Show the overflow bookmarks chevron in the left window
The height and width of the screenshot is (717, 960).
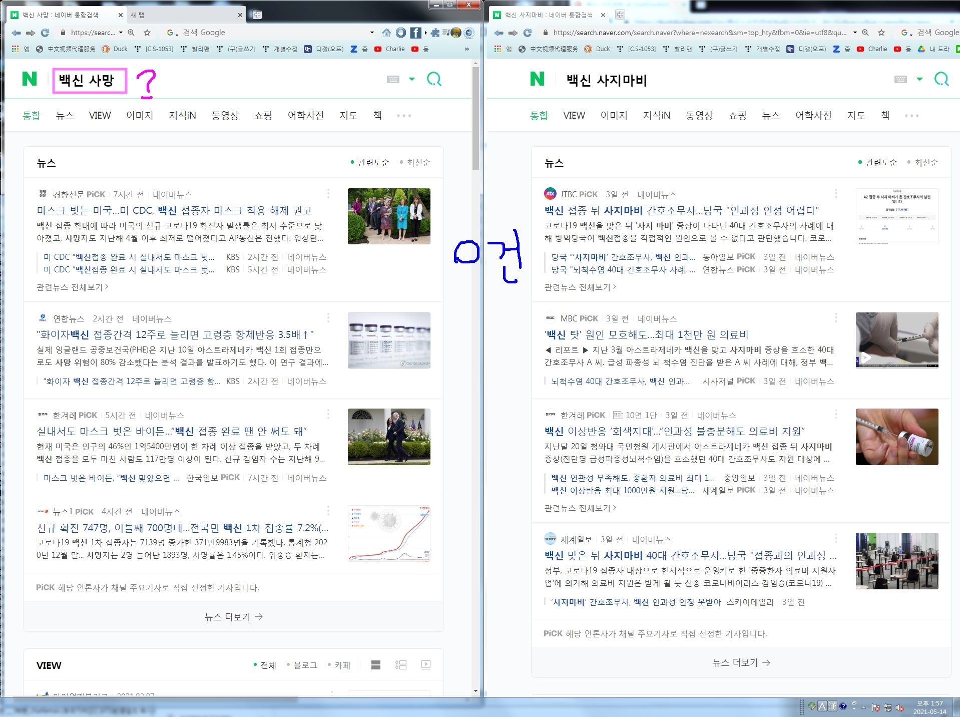pyautogui.click(x=466, y=49)
